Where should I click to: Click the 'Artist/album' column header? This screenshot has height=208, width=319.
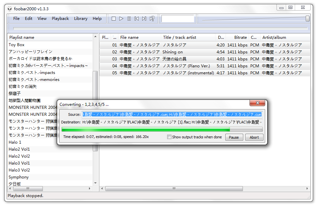click(x=285, y=37)
